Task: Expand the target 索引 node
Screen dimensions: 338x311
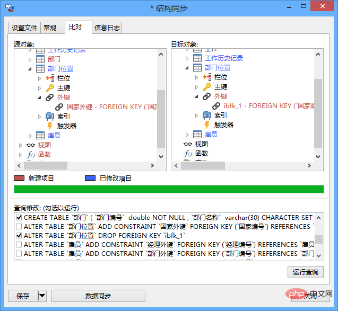Action: click(196, 115)
